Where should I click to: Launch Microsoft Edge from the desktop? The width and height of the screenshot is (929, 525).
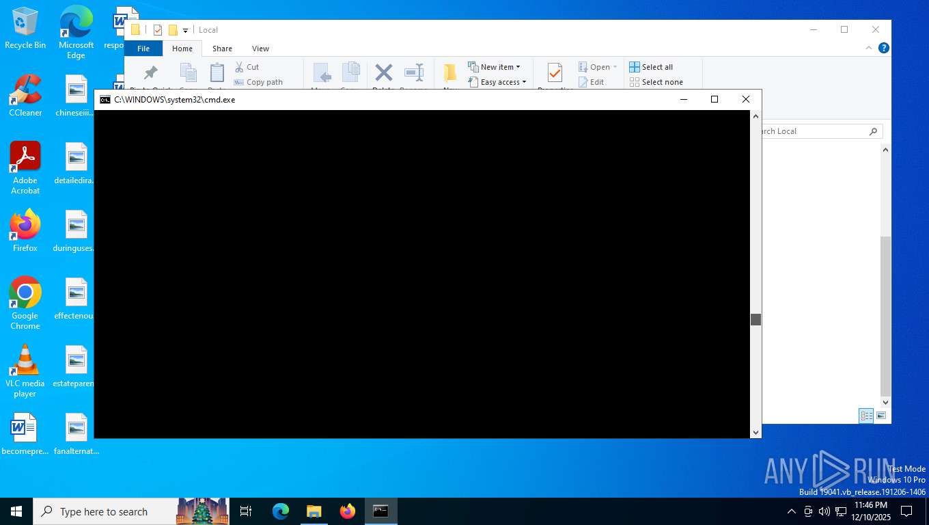(x=76, y=32)
